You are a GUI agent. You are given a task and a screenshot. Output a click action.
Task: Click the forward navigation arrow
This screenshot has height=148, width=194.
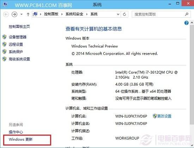[x=14, y=14]
